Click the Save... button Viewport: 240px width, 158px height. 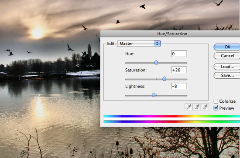tap(227, 75)
